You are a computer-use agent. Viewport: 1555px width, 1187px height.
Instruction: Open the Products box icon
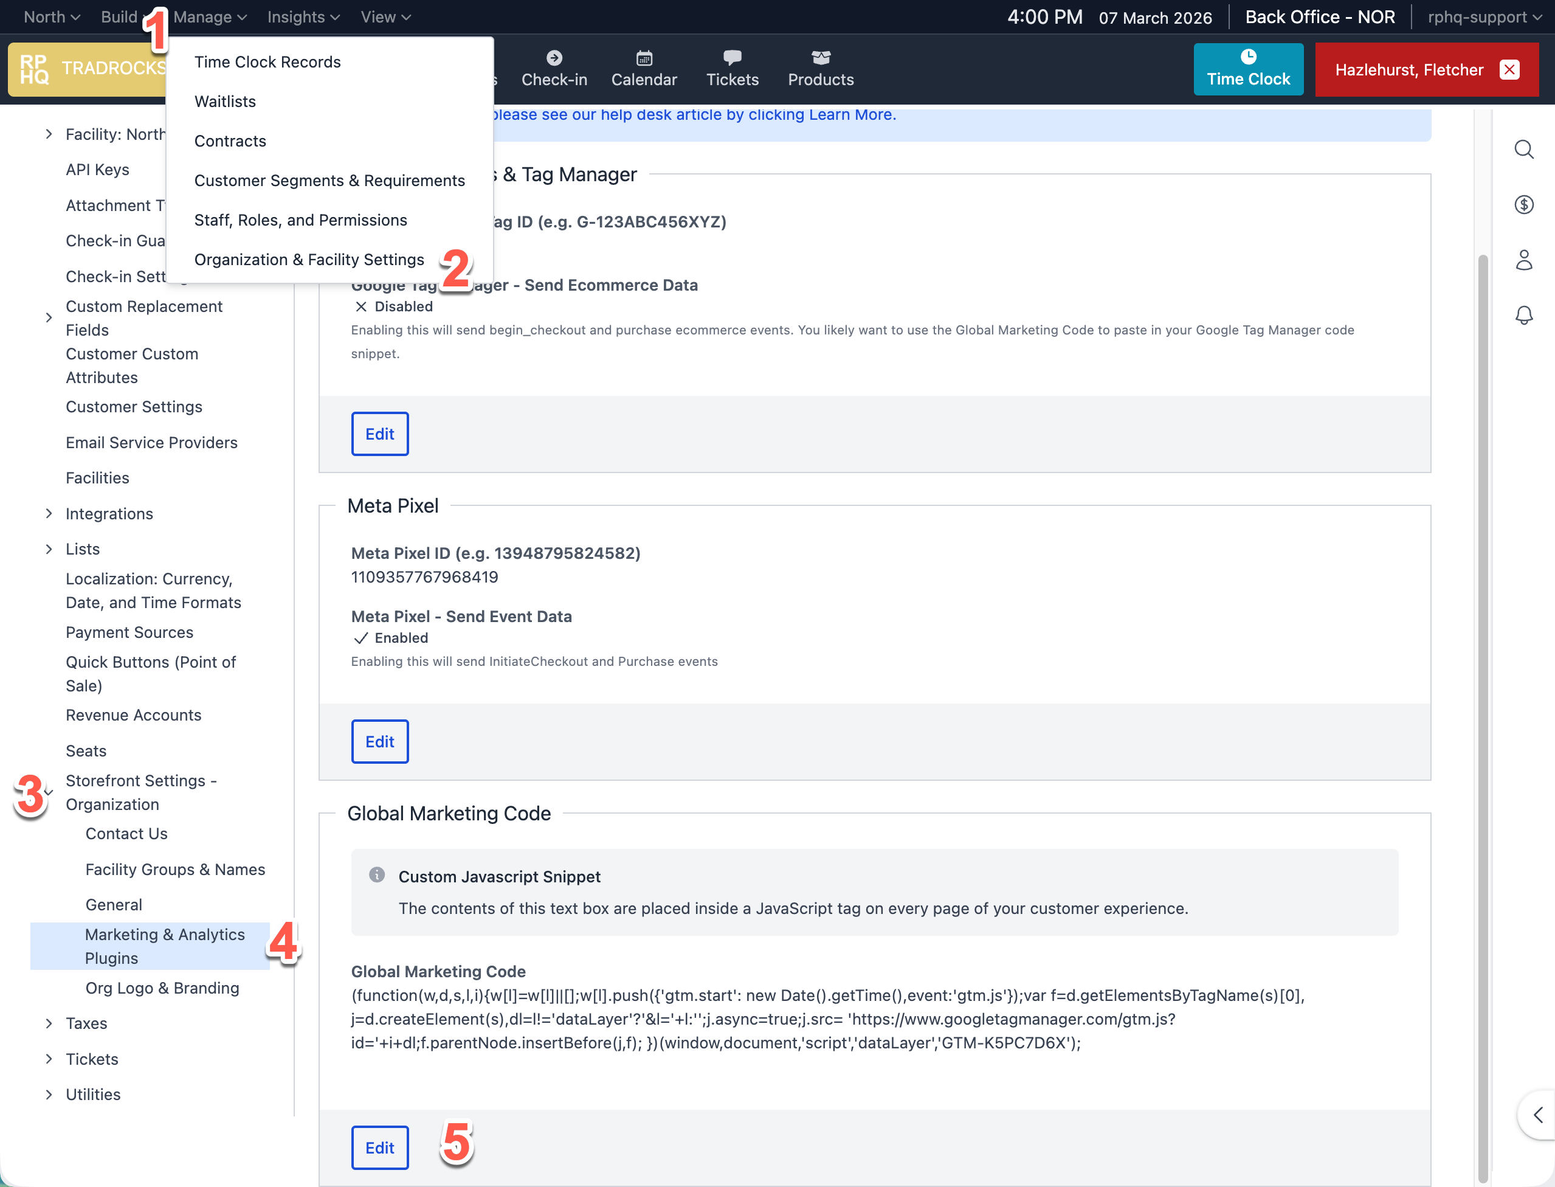(820, 58)
